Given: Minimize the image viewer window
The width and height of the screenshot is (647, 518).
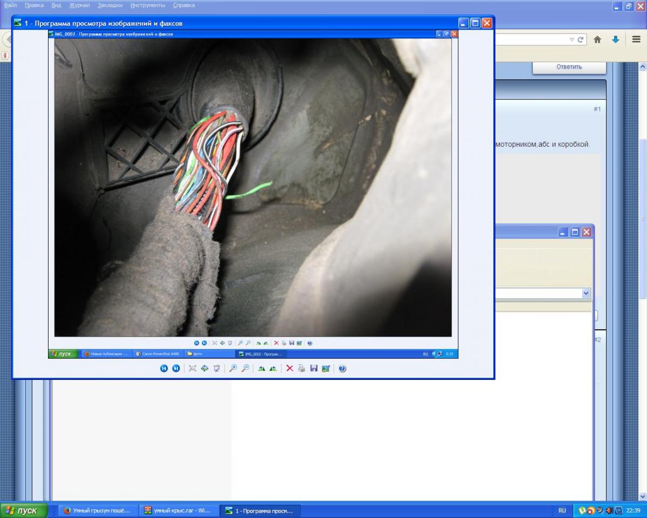Looking at the screenshot, I should pos(464,23).
